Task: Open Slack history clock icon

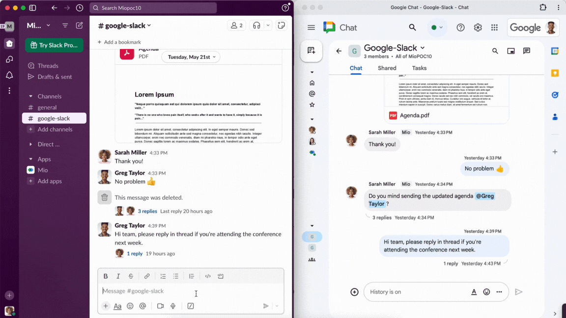Action: [x=80, y=7]
